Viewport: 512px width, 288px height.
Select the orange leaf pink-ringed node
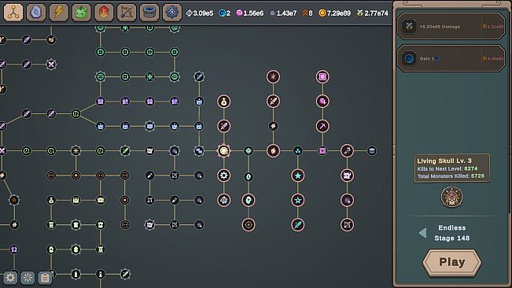pos(273,151)
